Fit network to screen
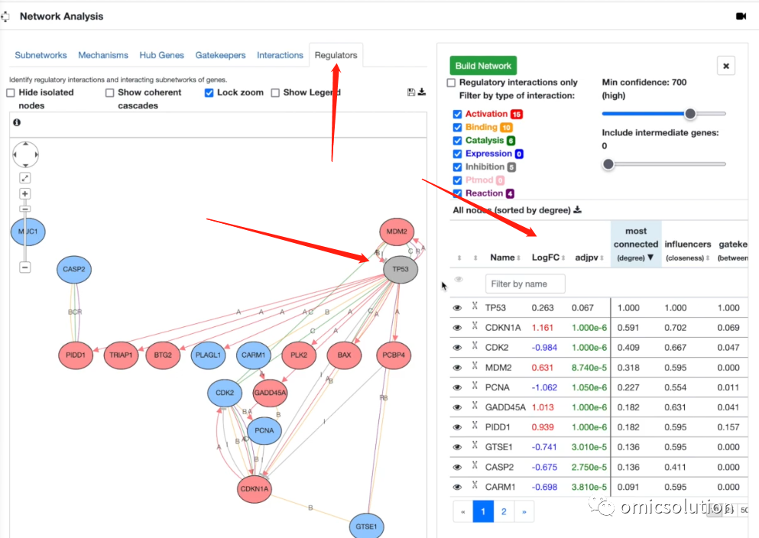The image size is (759, 538). tap(25, 177)
